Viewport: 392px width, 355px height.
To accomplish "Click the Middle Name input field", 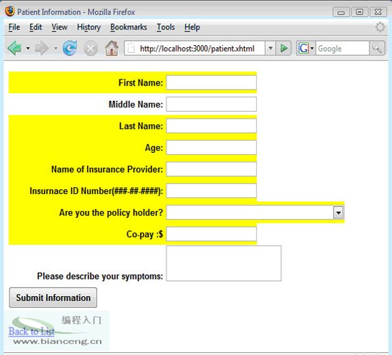I will point(211,104).
